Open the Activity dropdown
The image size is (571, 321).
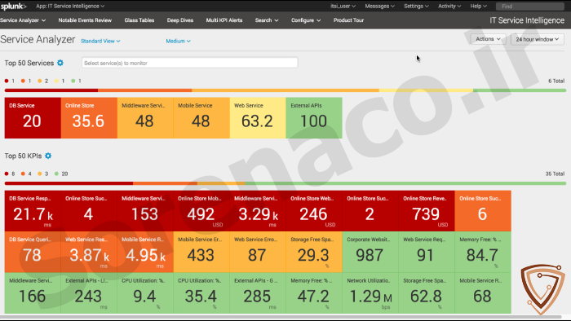coord(449,7)
